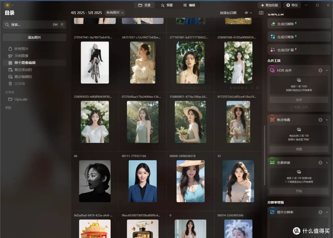Open the thumbnail size dropdown
Image resolution: width=333 pixels, height=238 pixels.
248,13
